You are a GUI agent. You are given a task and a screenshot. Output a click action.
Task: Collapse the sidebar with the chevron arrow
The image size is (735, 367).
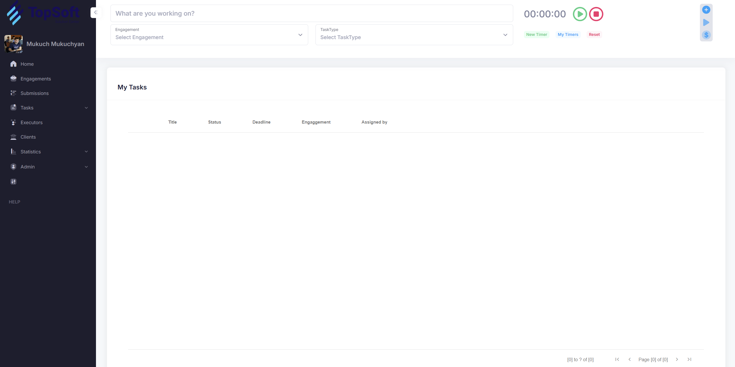(x=95, y=12)
